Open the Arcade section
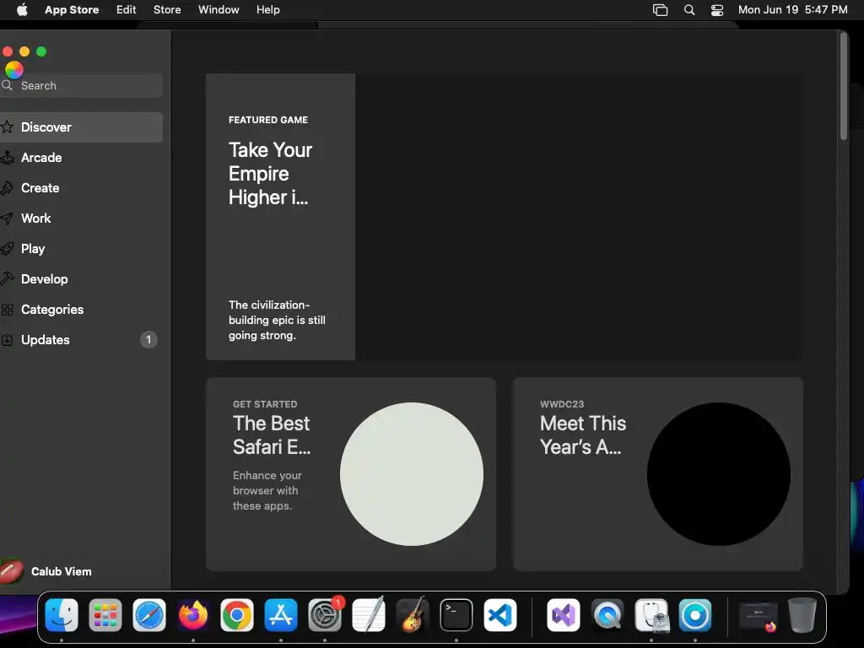864x648 pixels. click(x=81, y=158)
